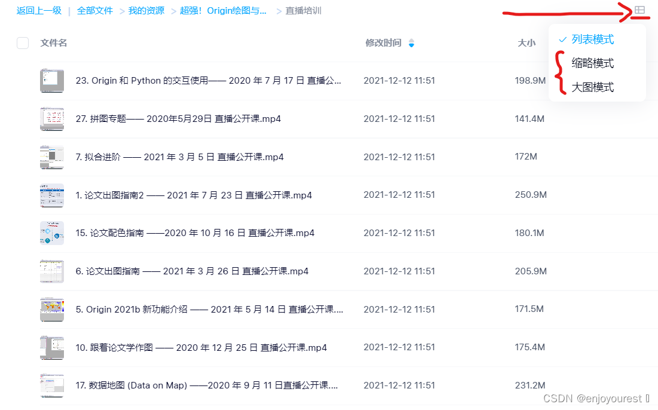Open 超强! Origin绘图与... breadcrumb
Screen dimensions: 658x410
pos(223,11)
